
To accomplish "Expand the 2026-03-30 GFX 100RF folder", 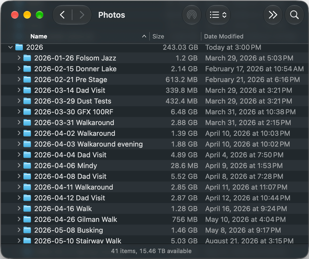I will tap(19, 112).
